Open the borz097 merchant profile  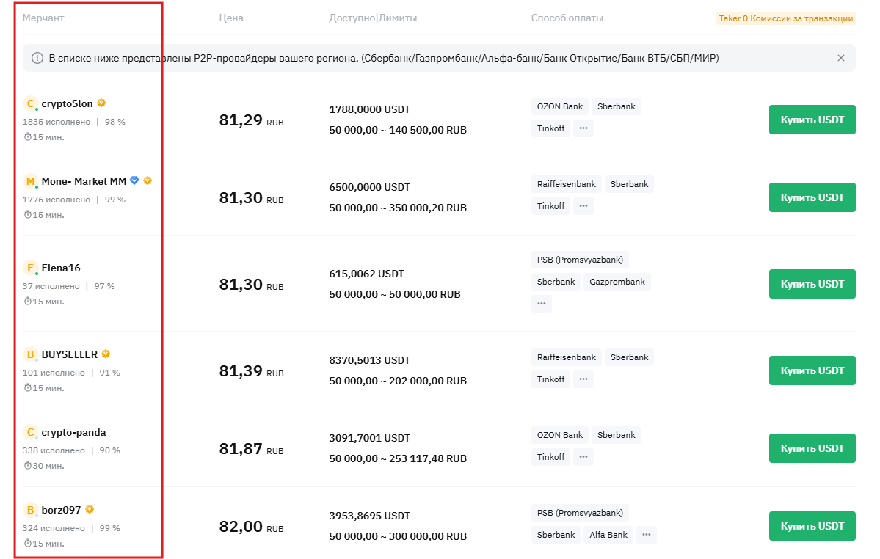(x=61, y=510)
